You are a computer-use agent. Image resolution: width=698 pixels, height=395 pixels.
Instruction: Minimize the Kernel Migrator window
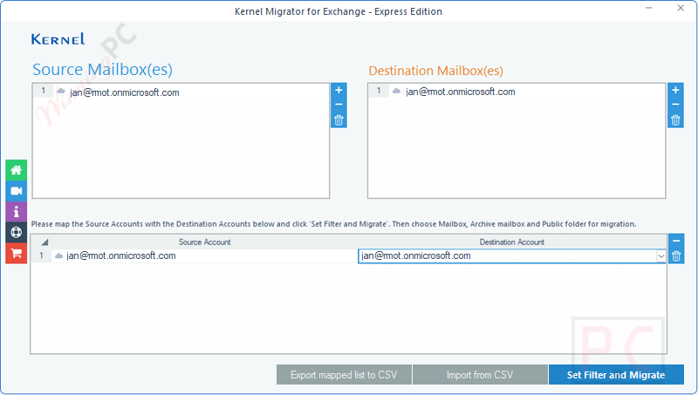[x=648, y=8]
